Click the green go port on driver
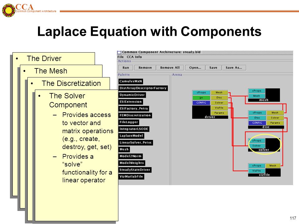 coord(201,97)
